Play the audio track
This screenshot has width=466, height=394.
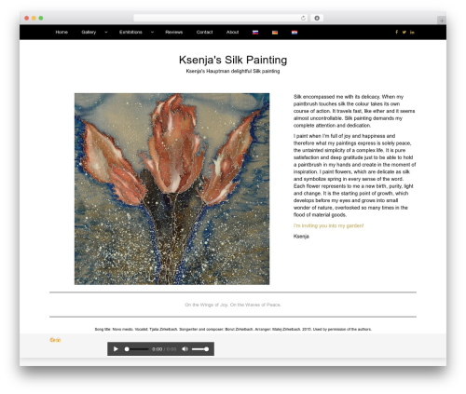tap(116, 349)
